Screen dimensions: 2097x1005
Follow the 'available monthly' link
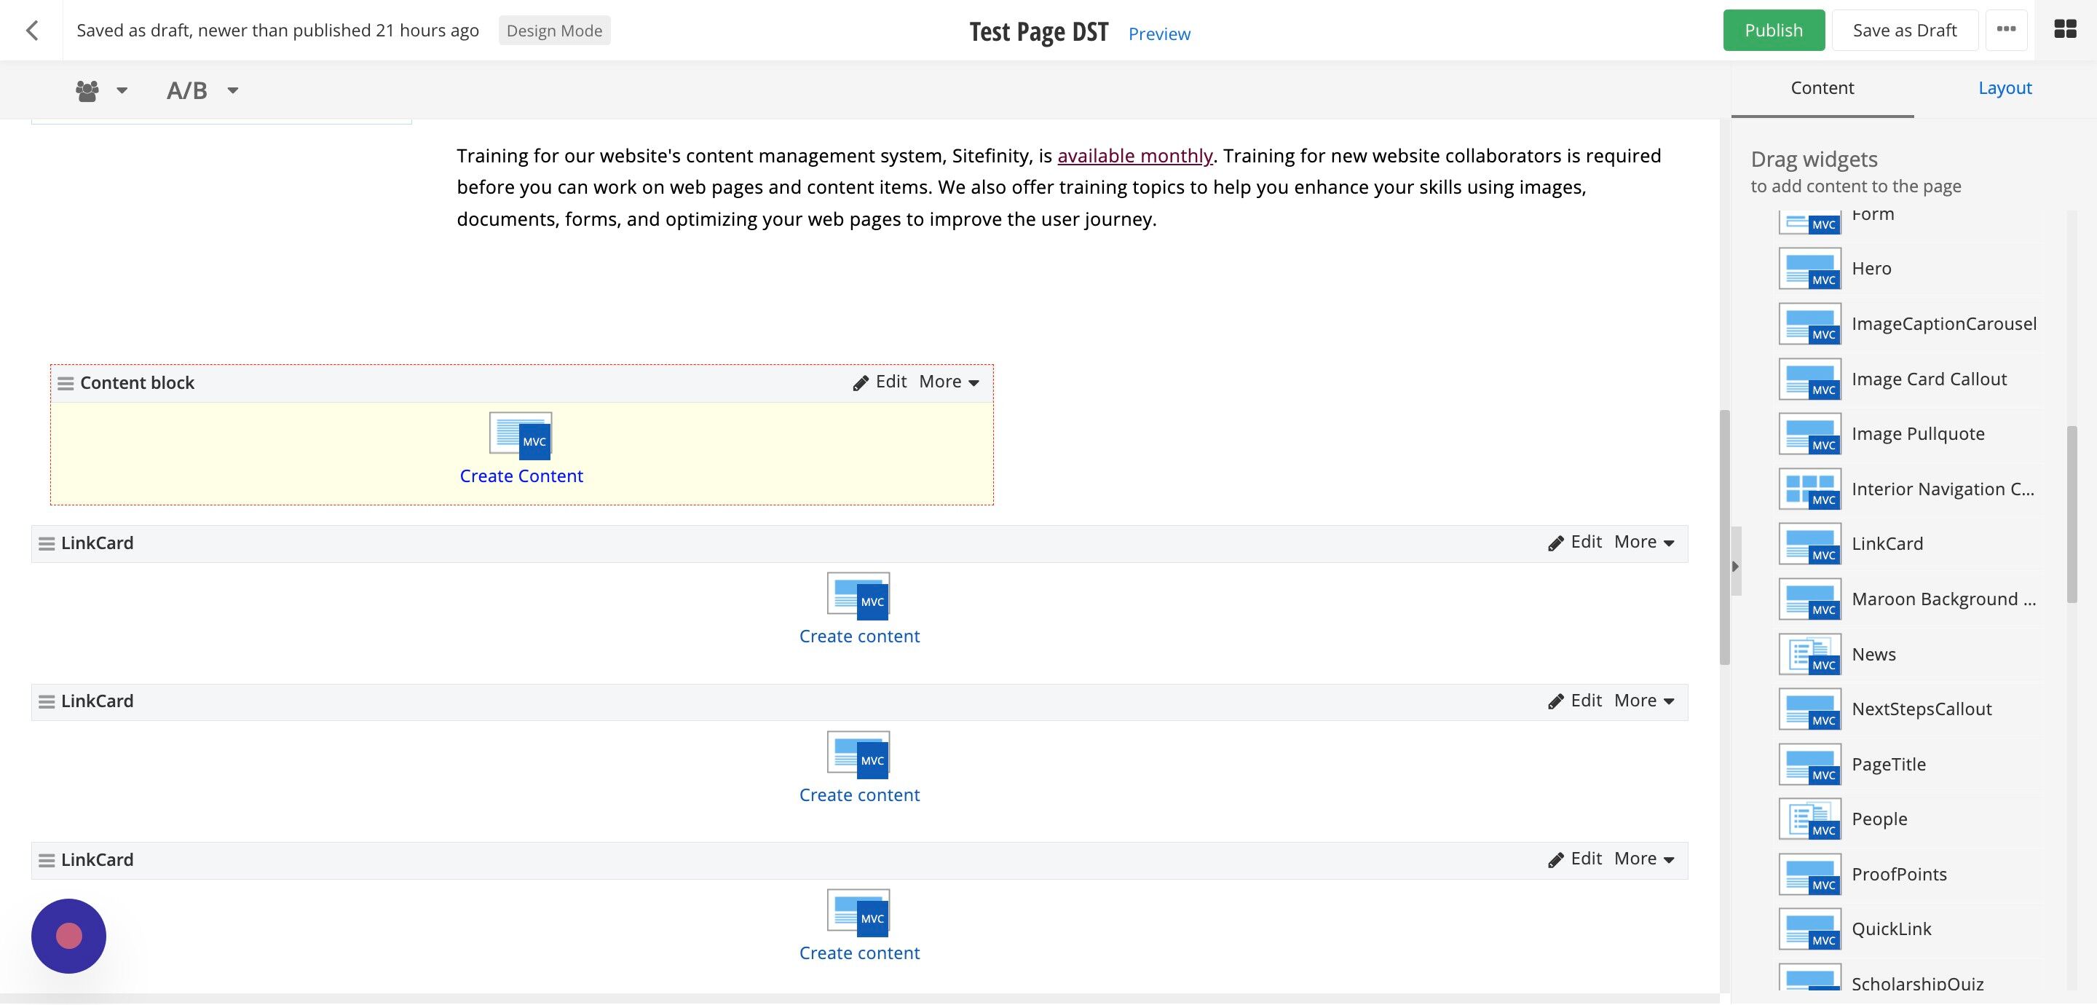pyautogui.click(x=1135, y=156)
